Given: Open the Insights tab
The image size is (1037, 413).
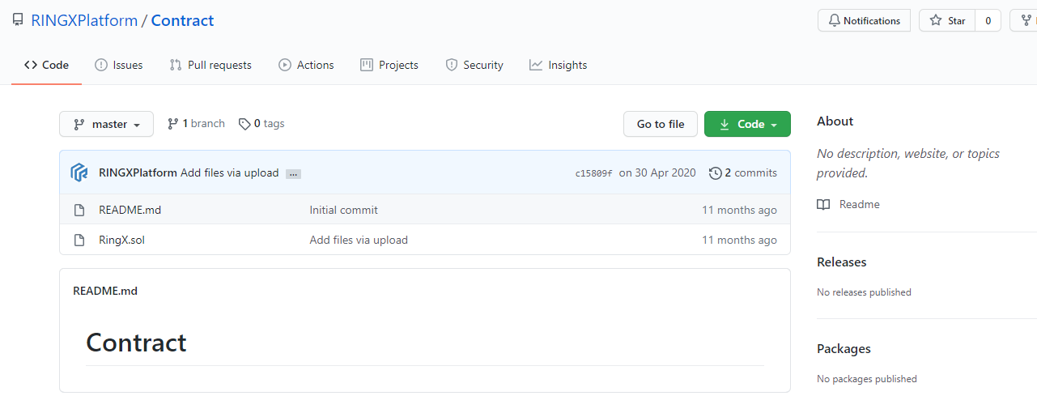Looking at the screenshot, I should click(558, 65).
